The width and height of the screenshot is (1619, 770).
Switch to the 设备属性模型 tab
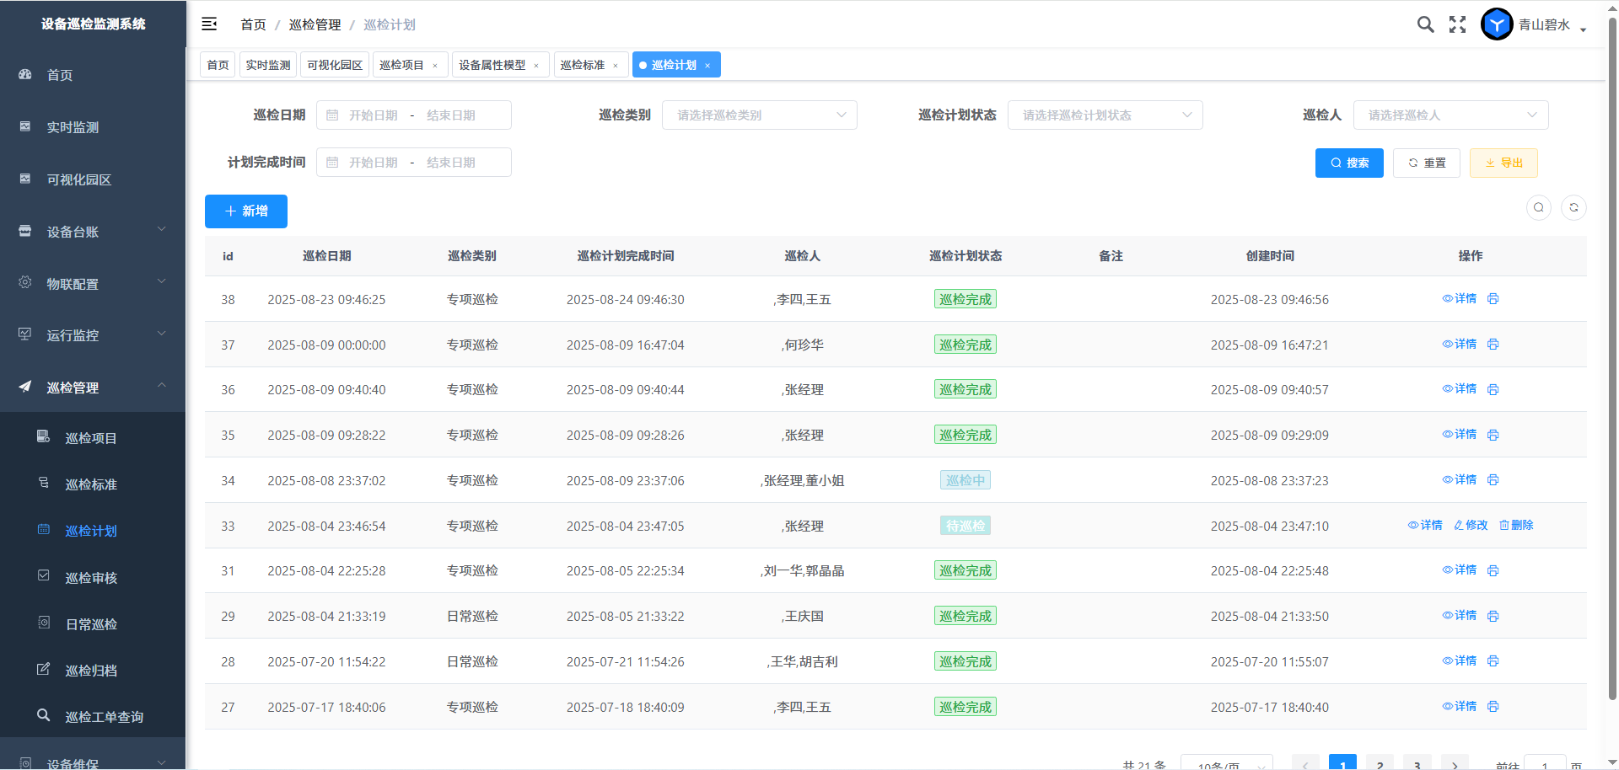click(492, 65)
